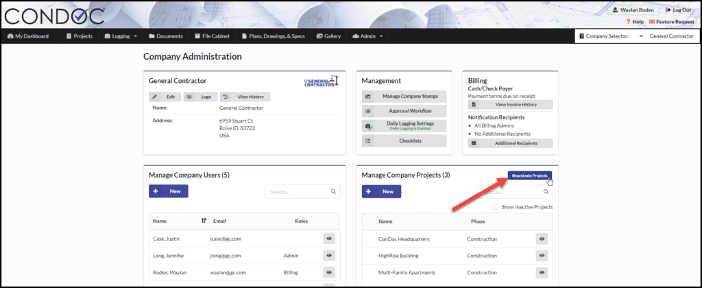Select the Multi-Family Apartments project name
The image size is (702, 288).
tap(407, 272)
